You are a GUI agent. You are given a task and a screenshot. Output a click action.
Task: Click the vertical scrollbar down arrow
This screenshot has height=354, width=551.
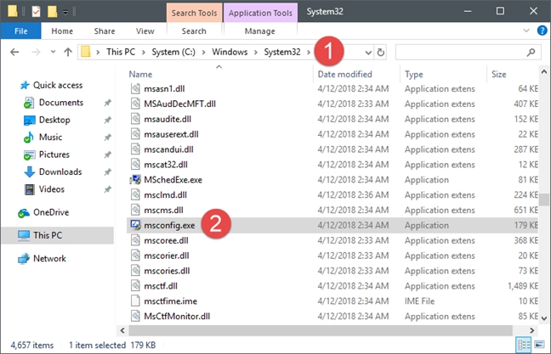click(x=544, y=318)
